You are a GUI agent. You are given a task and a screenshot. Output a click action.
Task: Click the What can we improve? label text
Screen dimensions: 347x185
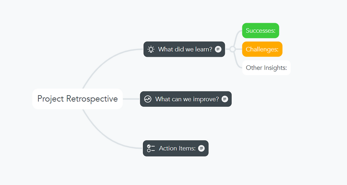(187, 99)
